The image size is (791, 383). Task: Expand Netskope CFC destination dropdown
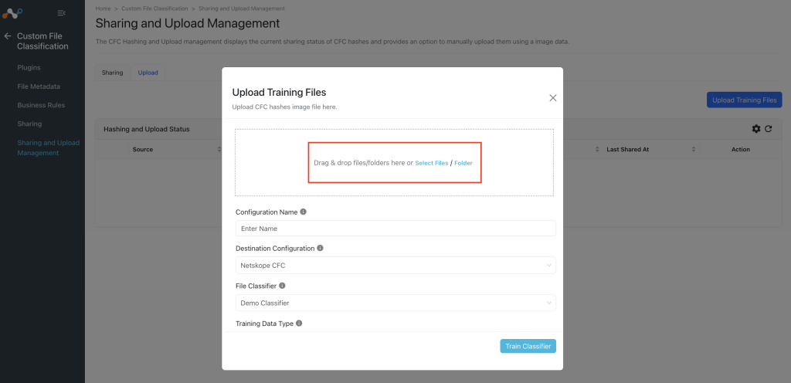pos(395,266)
